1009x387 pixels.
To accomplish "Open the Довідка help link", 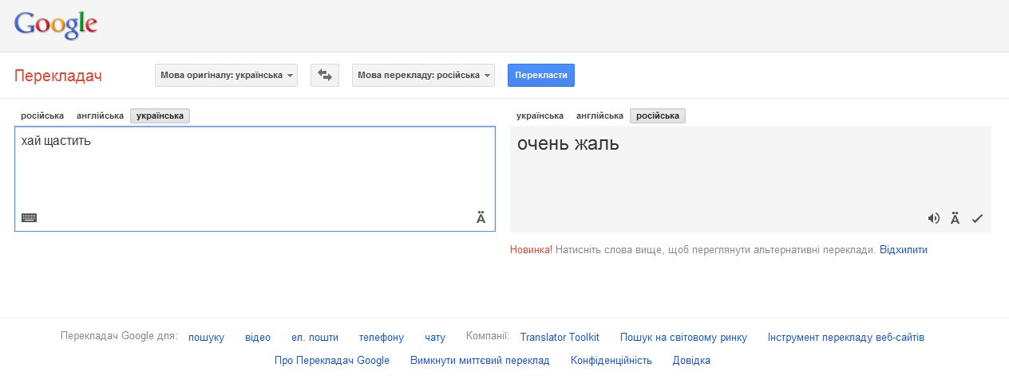I will point(691,361).
